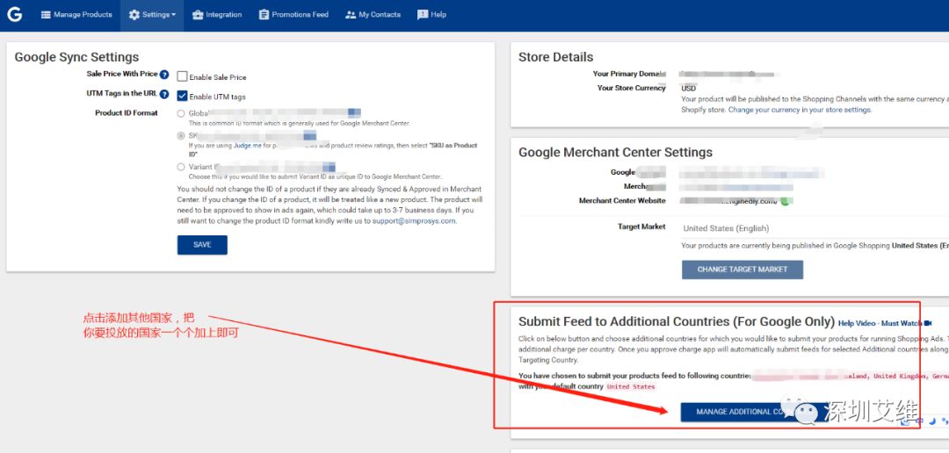The height and width of the screenshot is (453, 949).
Task: Click help icon next to UTM Tags in the URL
Action: pyautogui.click(x=164, y=94)
